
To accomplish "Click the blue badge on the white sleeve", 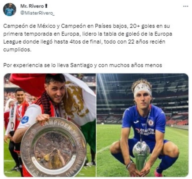I will click(x=25, y=120).
